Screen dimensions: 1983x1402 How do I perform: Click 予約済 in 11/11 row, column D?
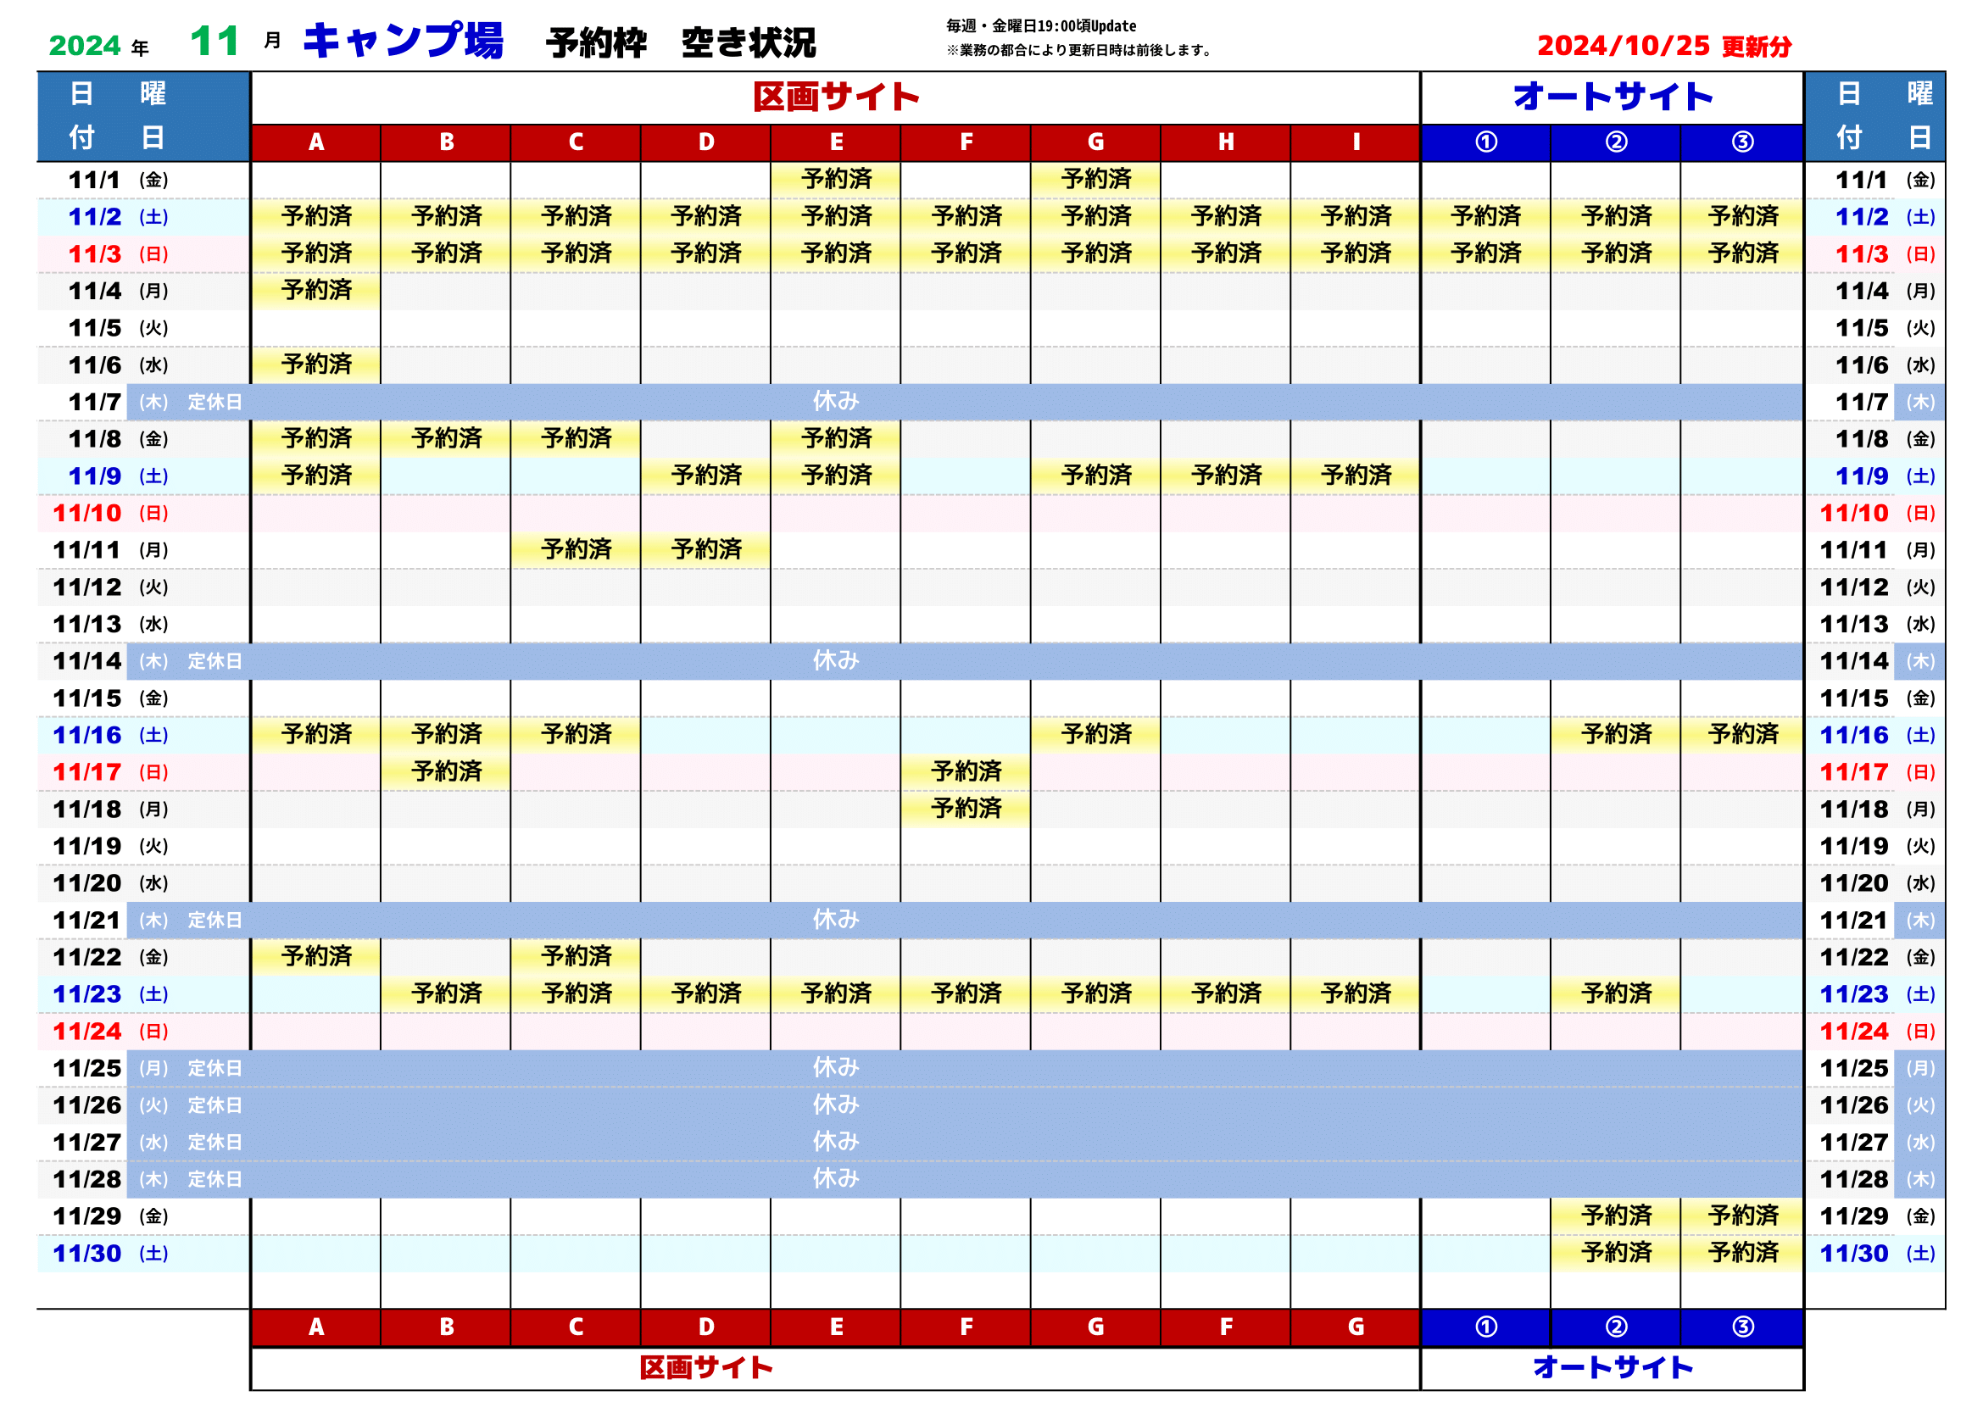tap(706, 550)
